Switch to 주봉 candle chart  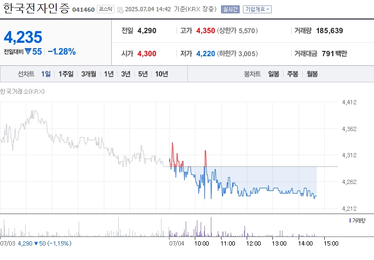tap(293, 74)
